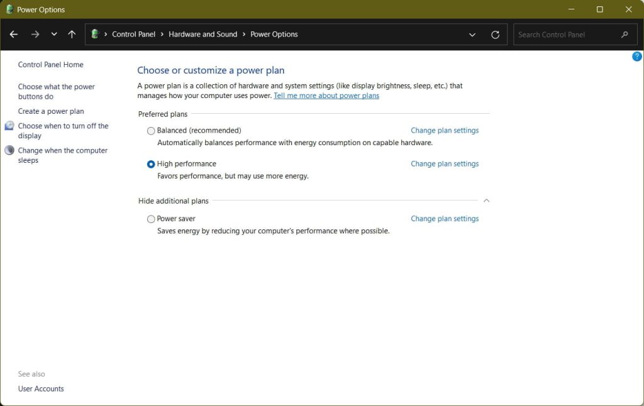
Task: Click the search magnifier icon
Action: coord(625,34)
